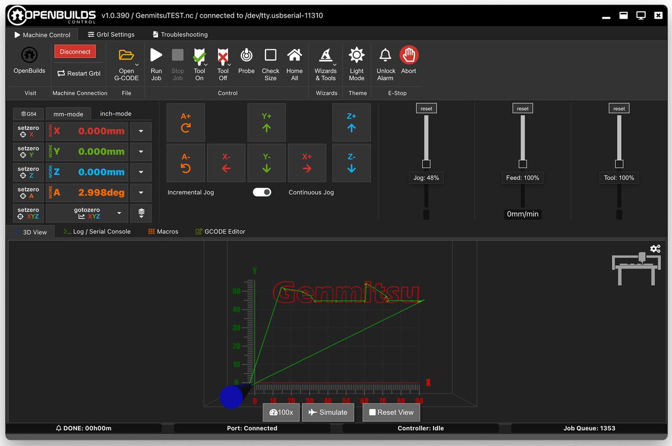Screen dimensions: 672x446
Task: Open the gotozero XYZ dropdown
Action: [x=87, y=213]
